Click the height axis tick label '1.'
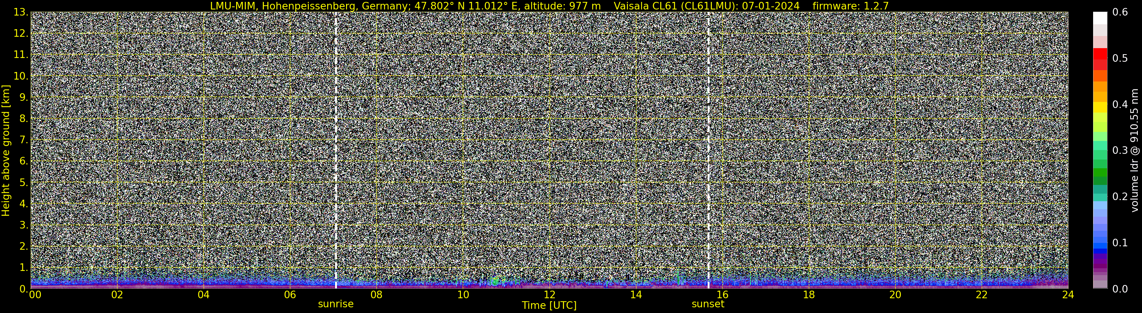The image size is (1142, 313). pyautogui.click(x=24, y=267)
